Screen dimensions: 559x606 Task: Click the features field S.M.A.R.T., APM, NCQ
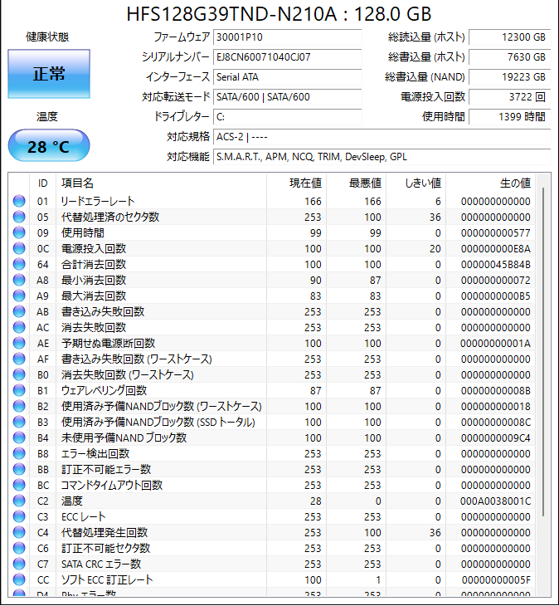click(382, 157)
